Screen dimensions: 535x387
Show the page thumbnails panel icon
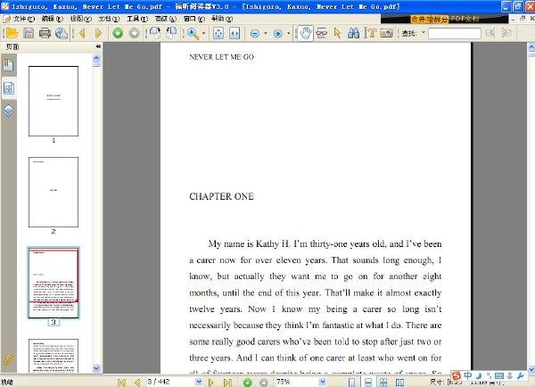click(9, 88)
